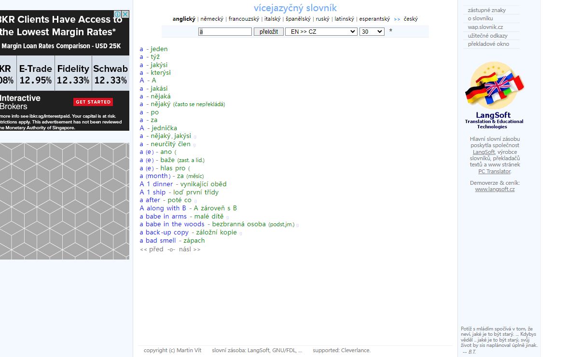Click the entry 'a babe in the woods'
Image resolution: width=579 pixels, height=357 pixels.
[x=172, y=224]
